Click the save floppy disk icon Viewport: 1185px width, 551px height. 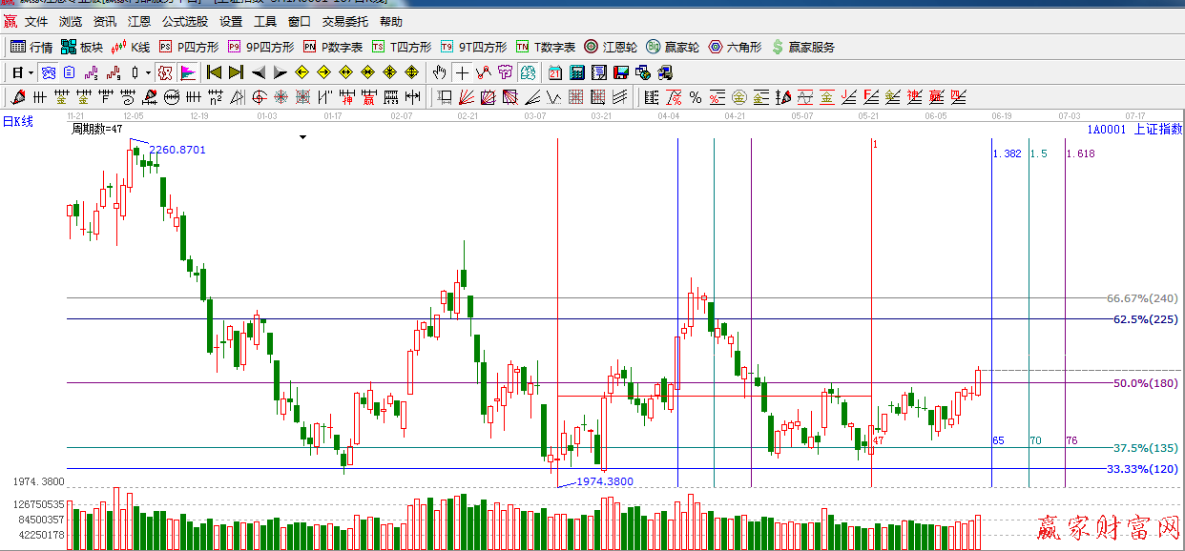click(620, 72)
